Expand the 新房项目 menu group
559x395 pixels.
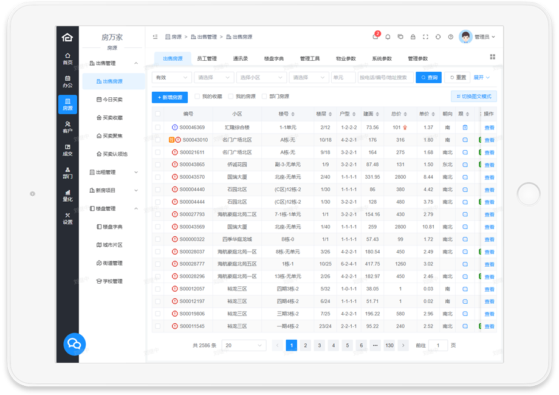114,190
